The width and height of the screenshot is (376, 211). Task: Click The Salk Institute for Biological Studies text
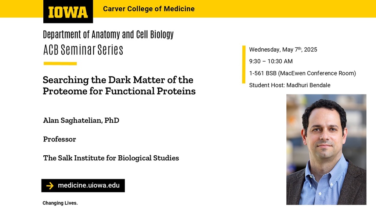[111, 158]
